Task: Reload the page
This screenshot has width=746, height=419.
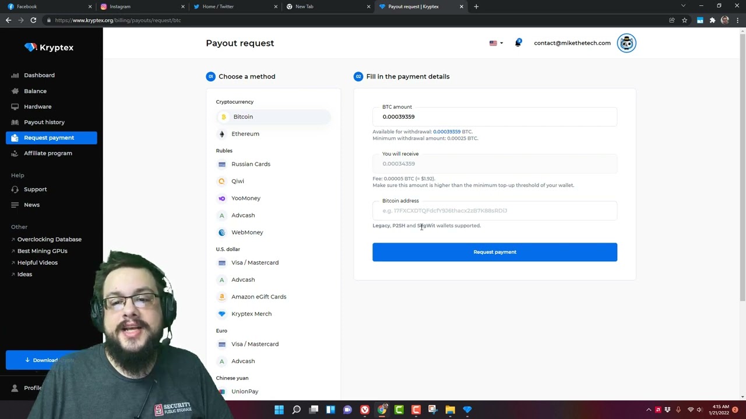Action: click(33, 20)
